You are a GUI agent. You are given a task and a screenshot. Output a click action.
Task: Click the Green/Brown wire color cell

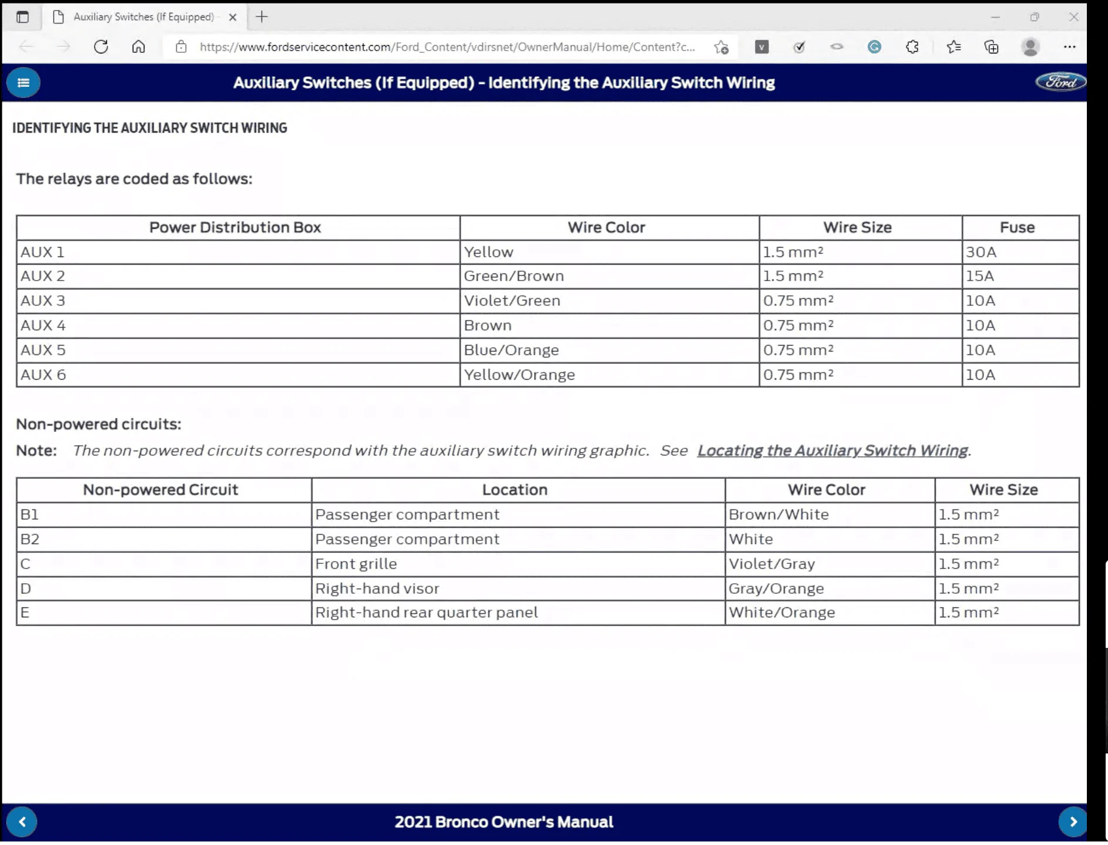(609, 276)
